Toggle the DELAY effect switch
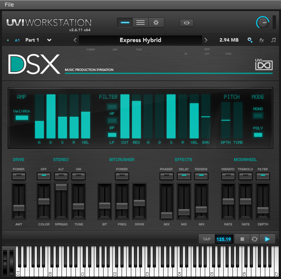Screen dimensions: 281x279 (x=184, y=176)
